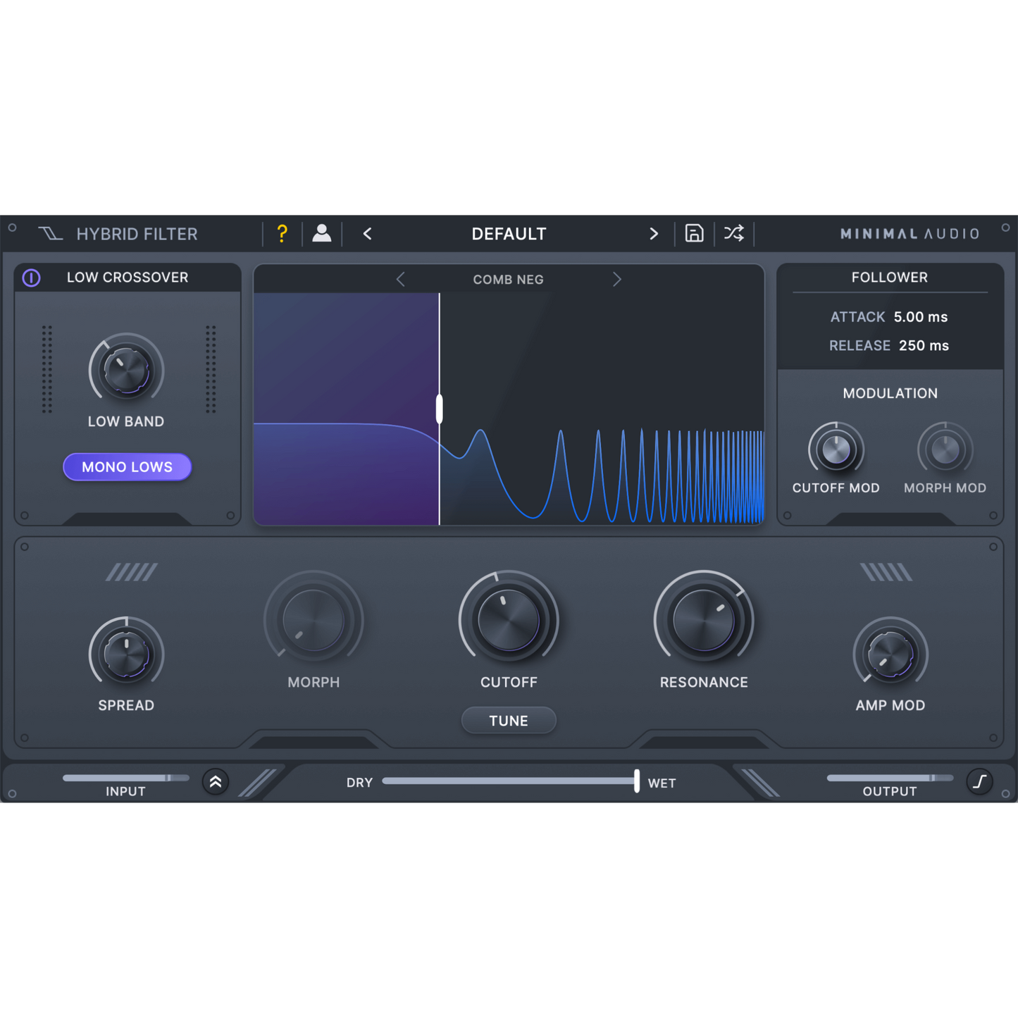The width and height of the screenshot is (1018, 1018).
Task: Click the soft clip curve icon near Output
Action: point(979,781)
